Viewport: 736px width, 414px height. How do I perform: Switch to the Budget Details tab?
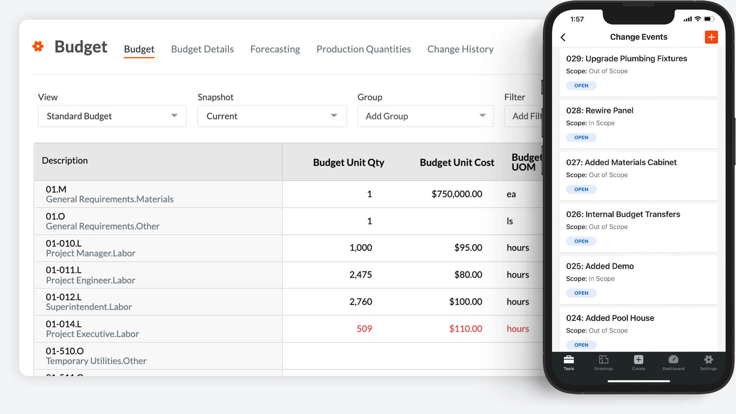[202, 49]
